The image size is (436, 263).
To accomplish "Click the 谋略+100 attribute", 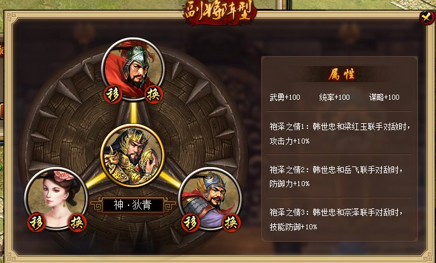I will coord(384,97).
